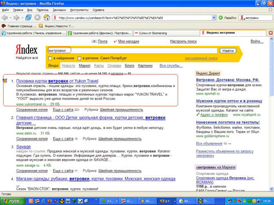
Task: Click the Stop loading icon
Action: [x=37, y=17]
